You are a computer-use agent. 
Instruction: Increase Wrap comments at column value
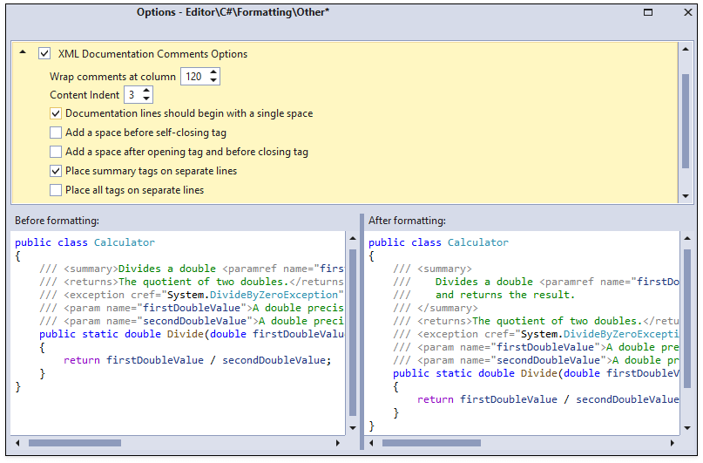pyautogui.click(x=214, y=72)
